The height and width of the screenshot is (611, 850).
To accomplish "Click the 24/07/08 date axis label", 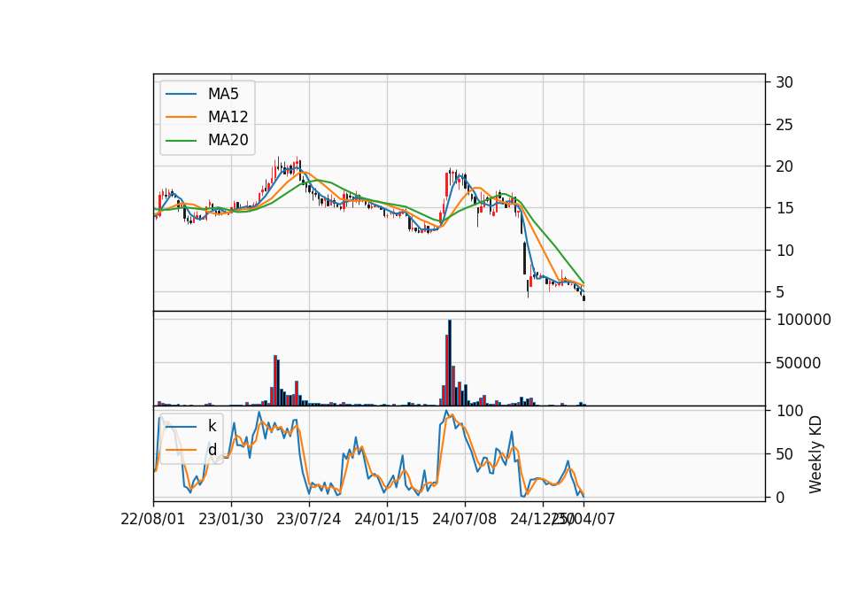I will [x=464, y=519].
